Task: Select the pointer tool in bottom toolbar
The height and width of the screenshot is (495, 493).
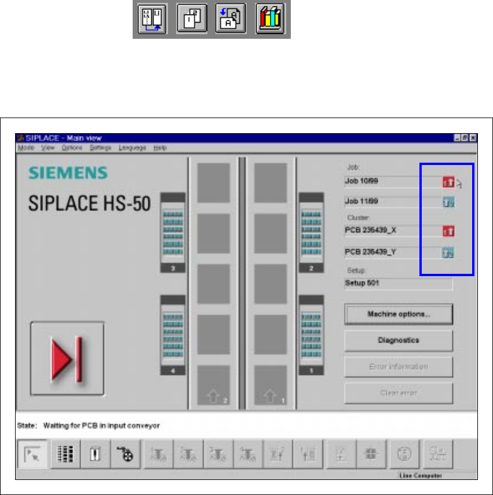Action: pos(32,454)
